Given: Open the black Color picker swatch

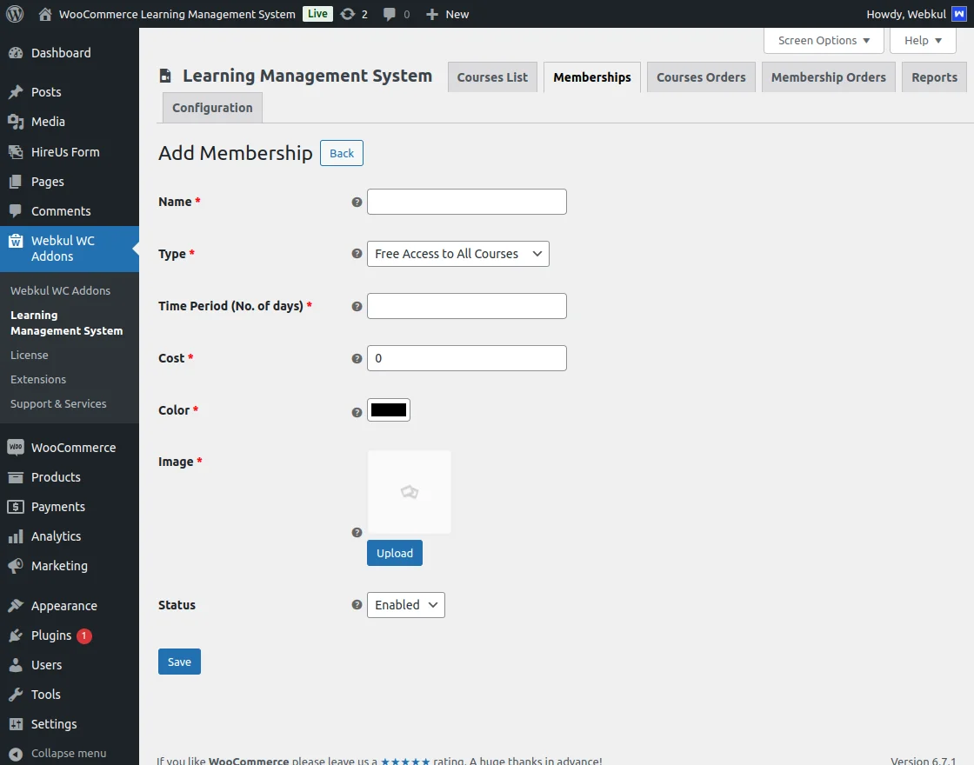Looking at the screenshot, I should [x=389, y=409].
